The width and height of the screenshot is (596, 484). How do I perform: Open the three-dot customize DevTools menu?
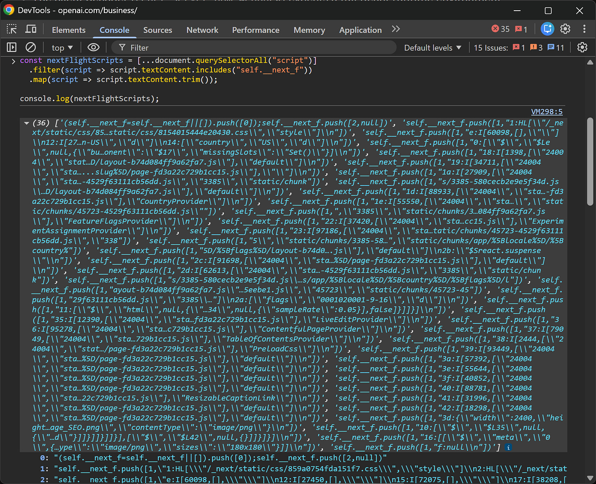pyautogui.click(x=584, y=29)
